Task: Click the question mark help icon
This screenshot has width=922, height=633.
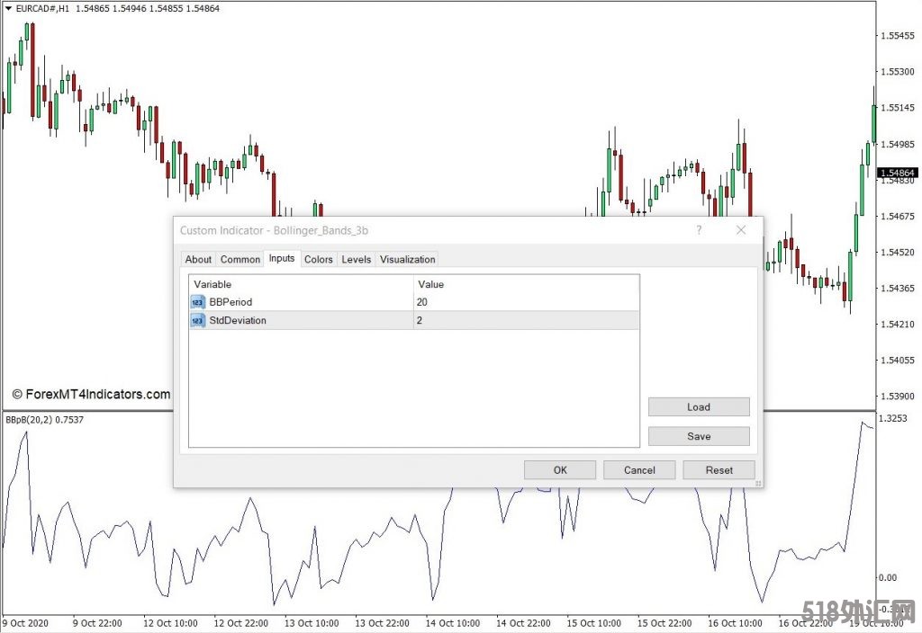Action: (699, 230)
